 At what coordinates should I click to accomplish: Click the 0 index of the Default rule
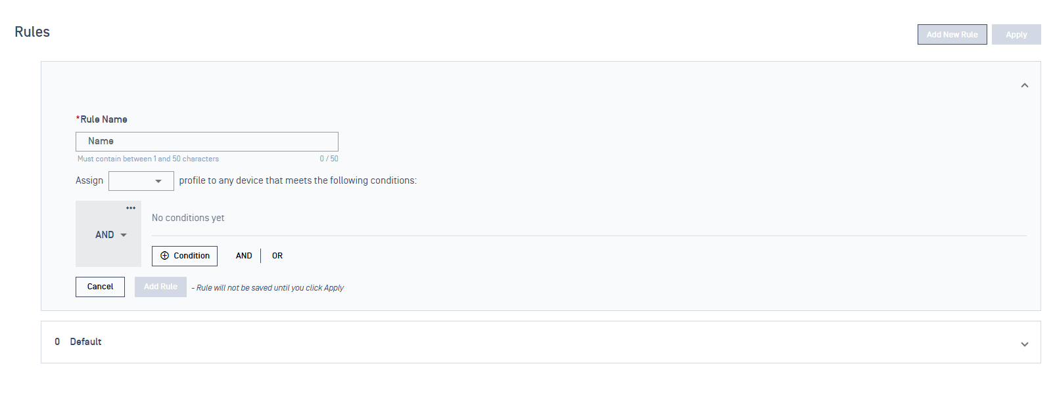57,342
